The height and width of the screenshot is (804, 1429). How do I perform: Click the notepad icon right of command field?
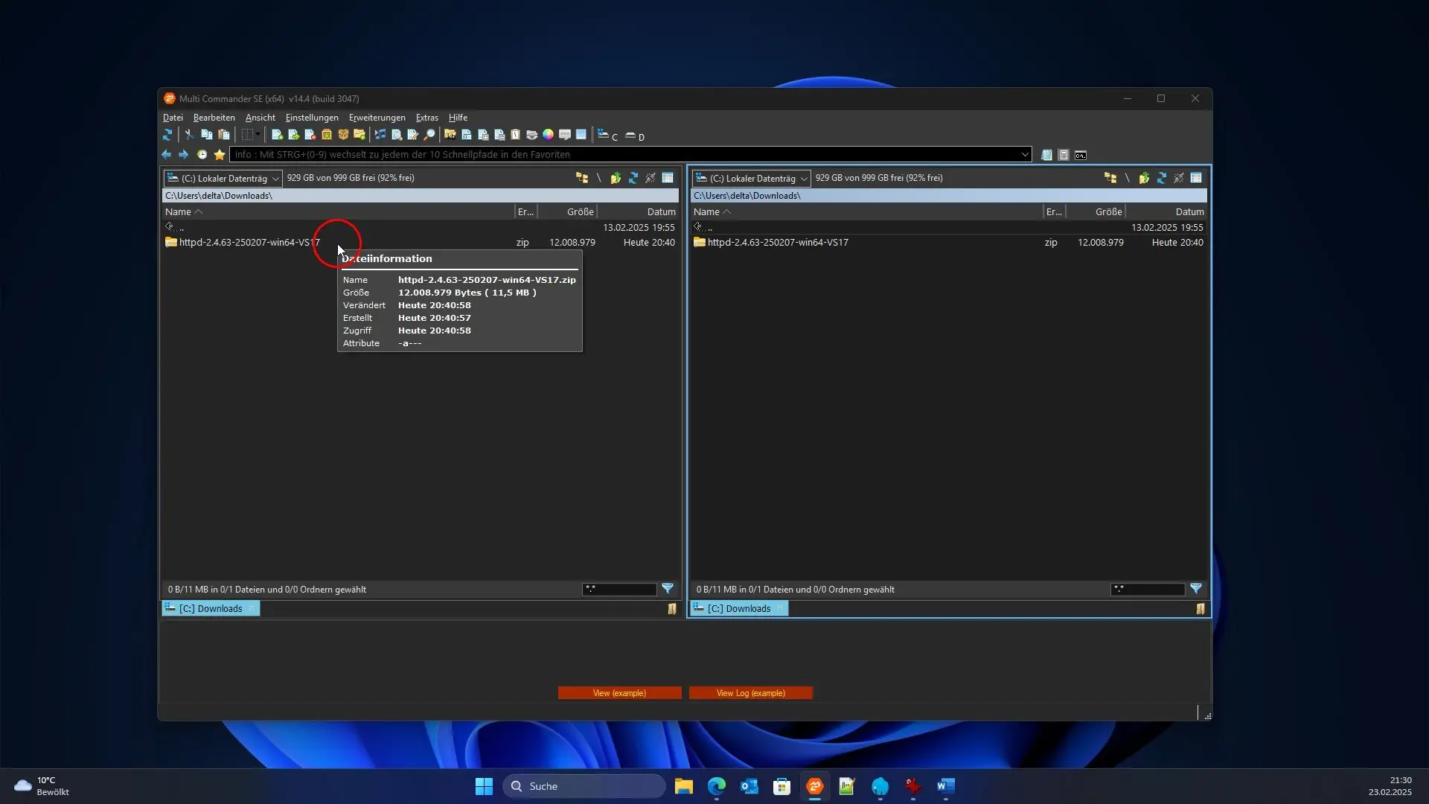click(x=1046, y=155)
